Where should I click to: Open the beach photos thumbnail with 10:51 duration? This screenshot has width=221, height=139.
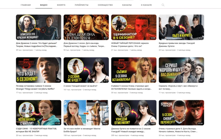86,113
